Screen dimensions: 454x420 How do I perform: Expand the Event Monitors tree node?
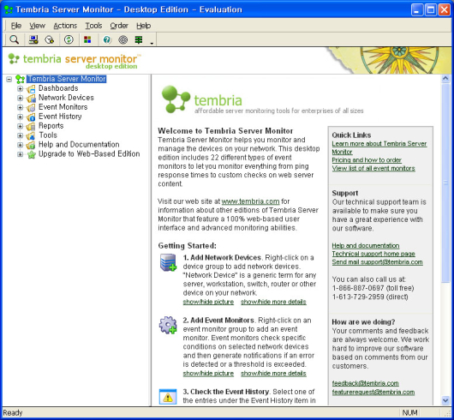20,107
